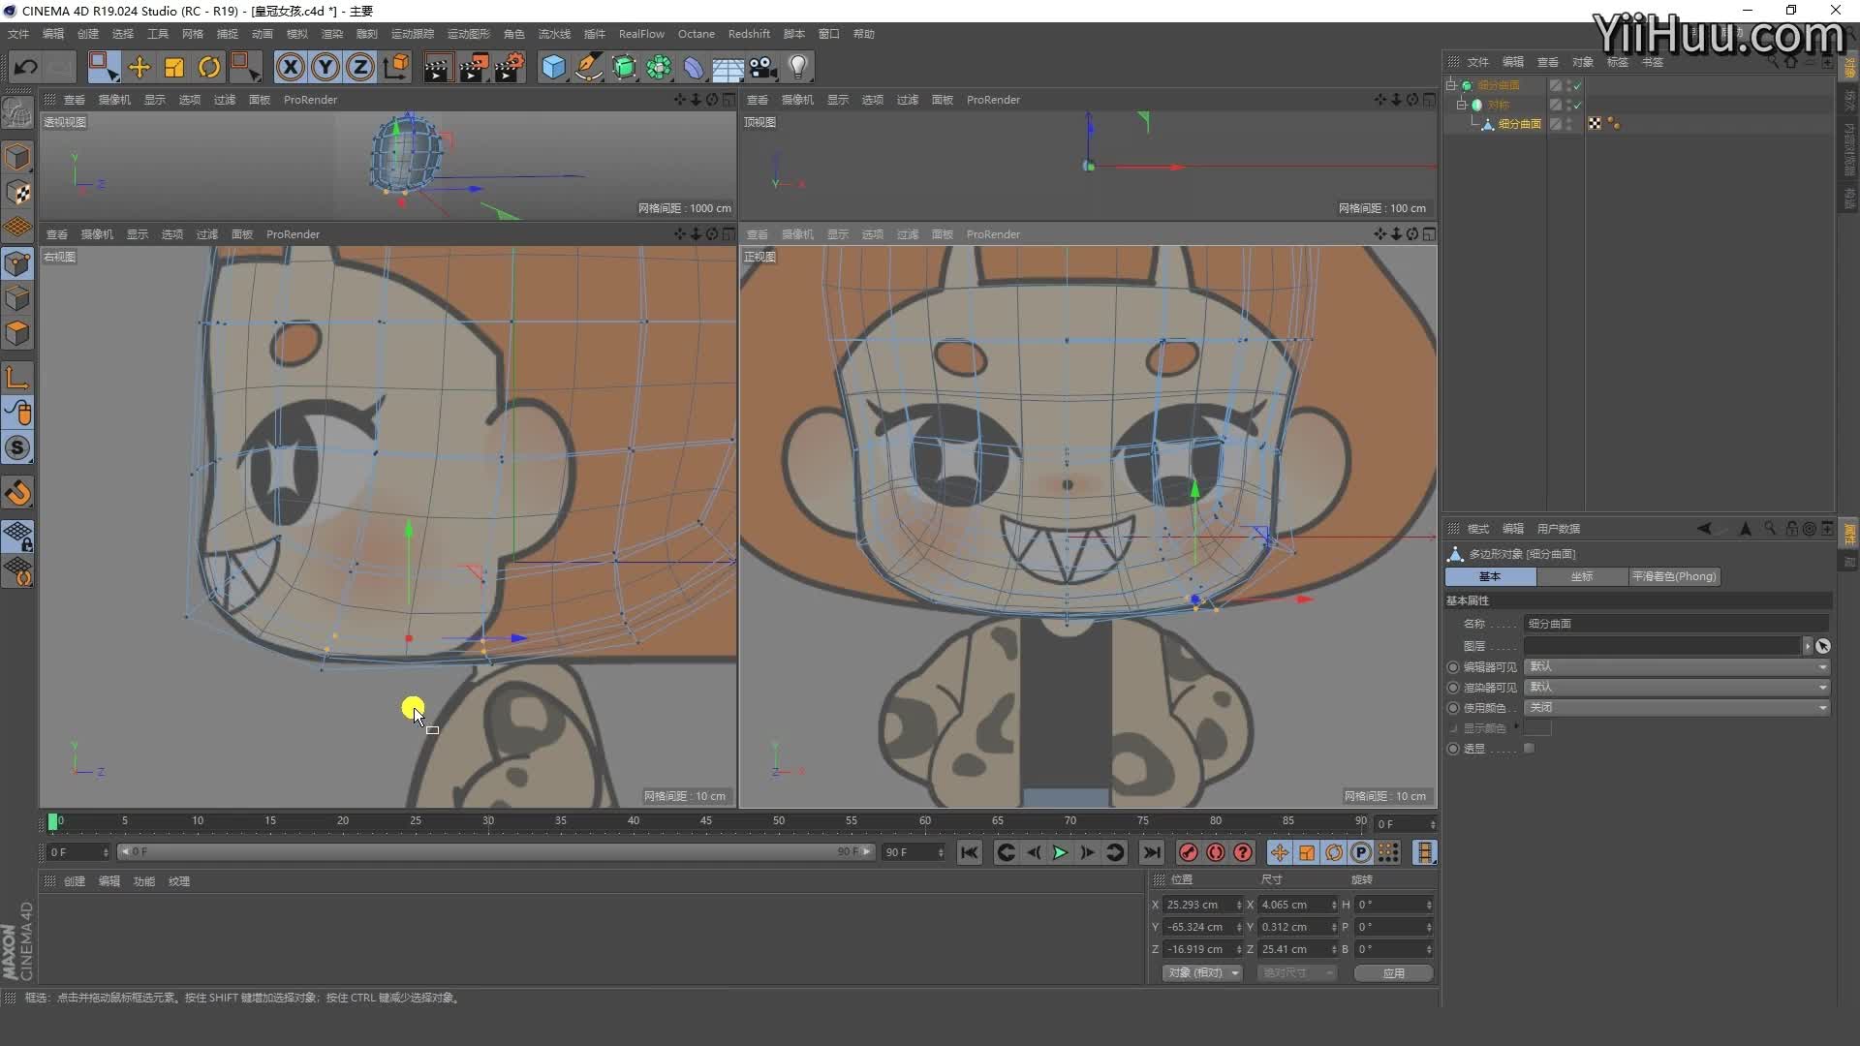Open the 文件 menu in menu bar
This screenshot has height=1046, width=1860.
(18, 34)
